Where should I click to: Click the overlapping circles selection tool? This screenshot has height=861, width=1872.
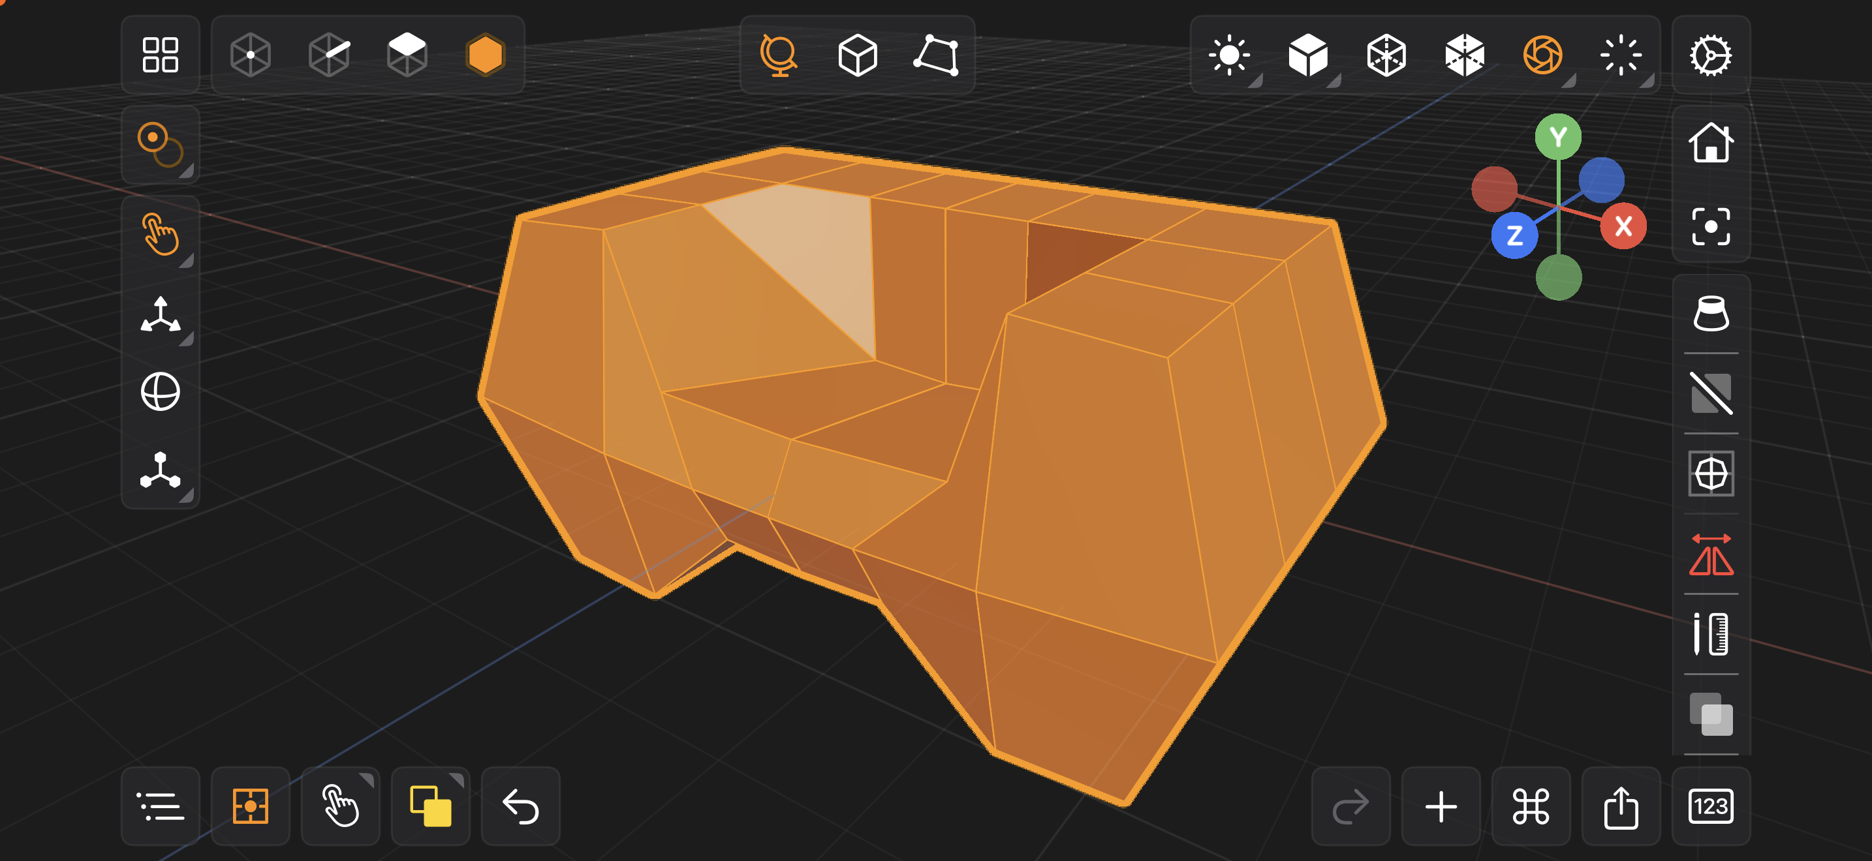pos(160,145)
